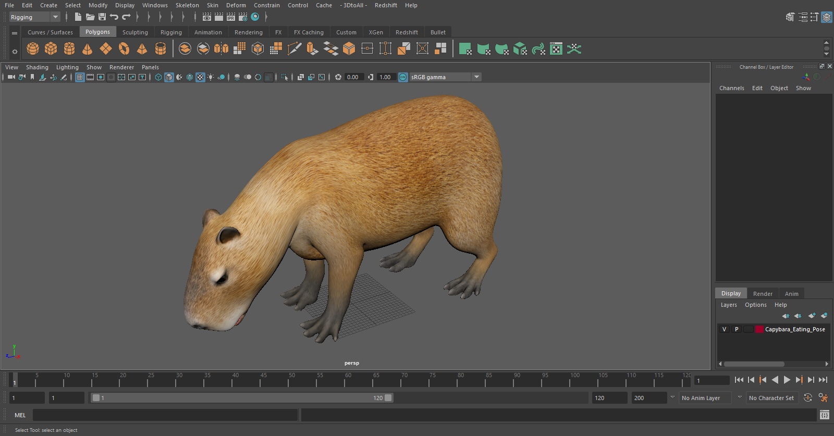This screenshot has width=834, height=436.
Task: Click the select camera icon in viewport
Action: (11, 77)
